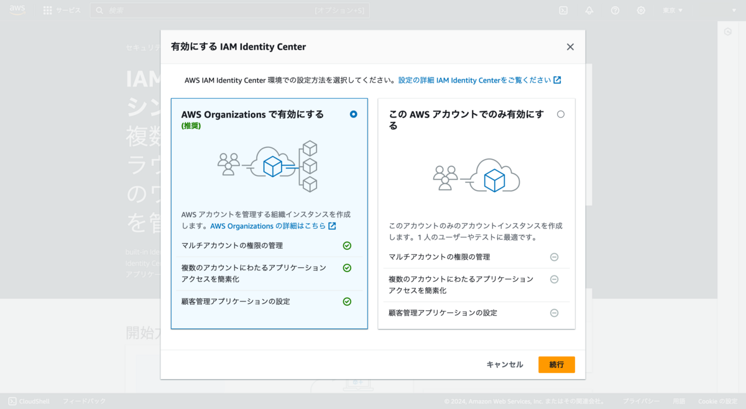The image size is (746, 409).
Task: Open the プライバシー footer link
Action: pos(642,402)
